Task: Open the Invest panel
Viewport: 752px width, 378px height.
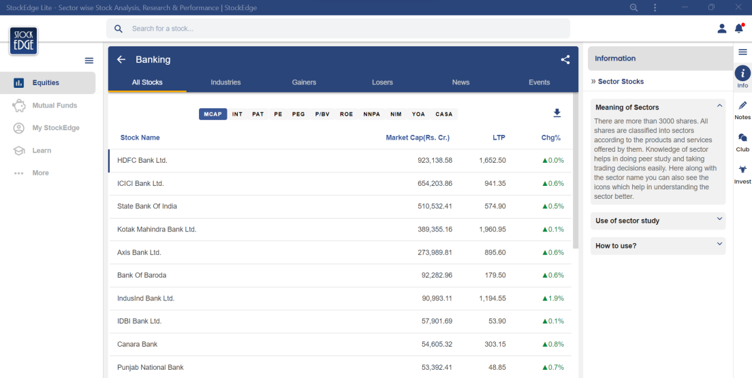Action: point(742,174)
